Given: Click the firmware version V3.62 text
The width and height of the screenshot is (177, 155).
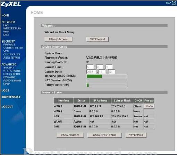Looking at the screenshot, I should click(102, 58).
